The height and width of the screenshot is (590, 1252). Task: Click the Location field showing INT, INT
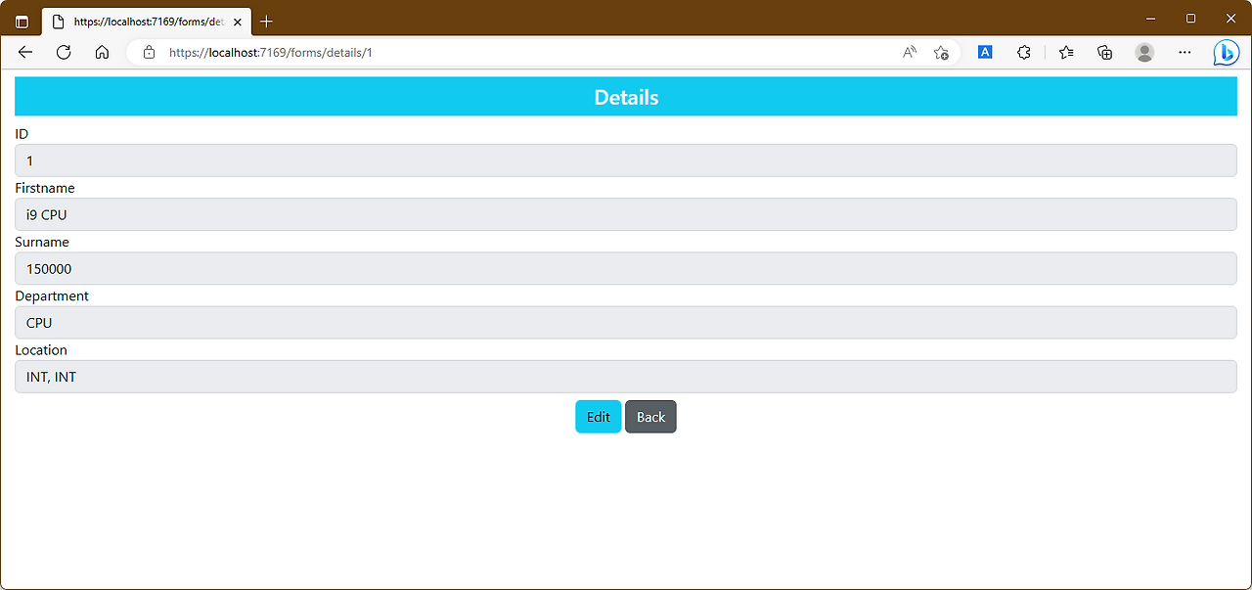click(626, 376)
